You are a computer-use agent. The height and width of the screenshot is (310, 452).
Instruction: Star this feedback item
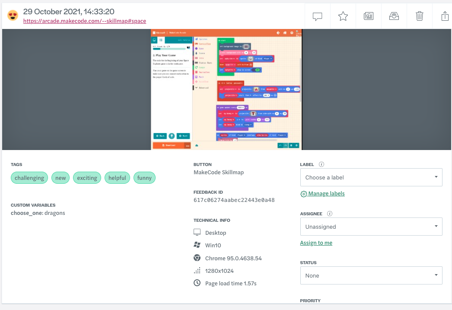pos(343,16)
